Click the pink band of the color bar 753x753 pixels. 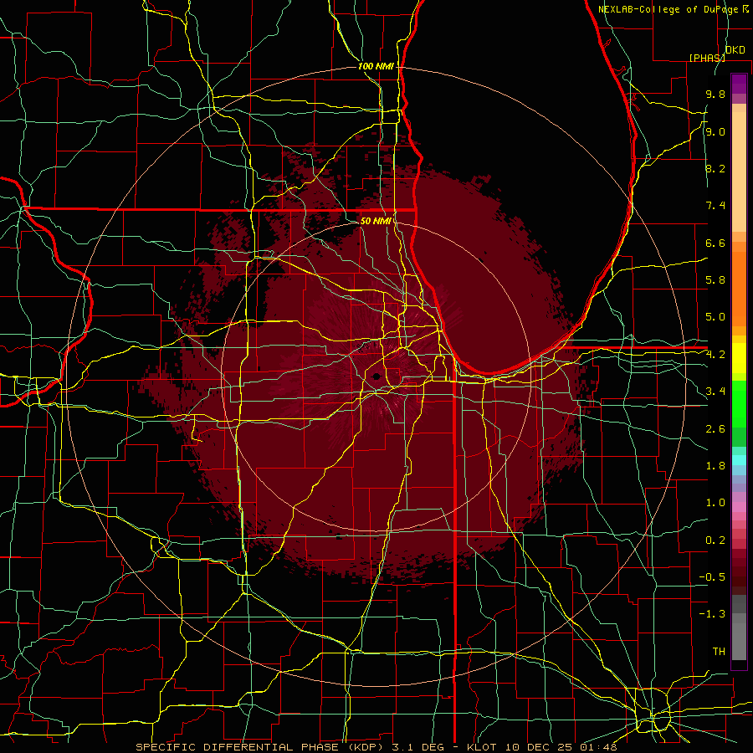tap(739, 507)
